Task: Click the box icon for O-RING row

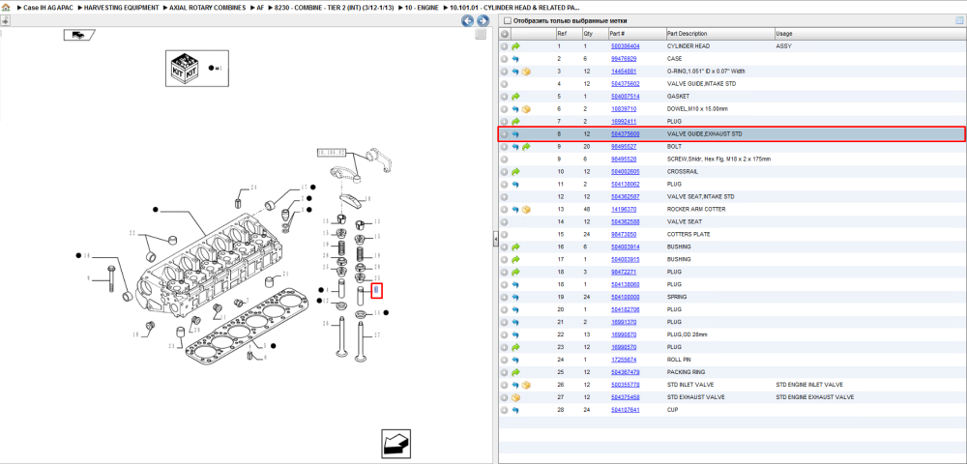Action: coord(526,72)
